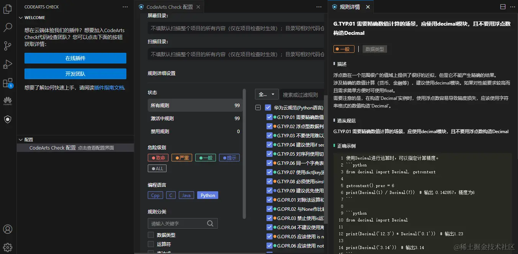Toggle checkbox for rule G.OPR.04
Image resolution: width=518 pixels, height=254 pixels.
pyautogui.click(x=269, y=227)
